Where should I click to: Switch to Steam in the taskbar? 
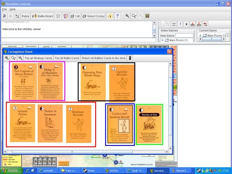click(92, 171)
